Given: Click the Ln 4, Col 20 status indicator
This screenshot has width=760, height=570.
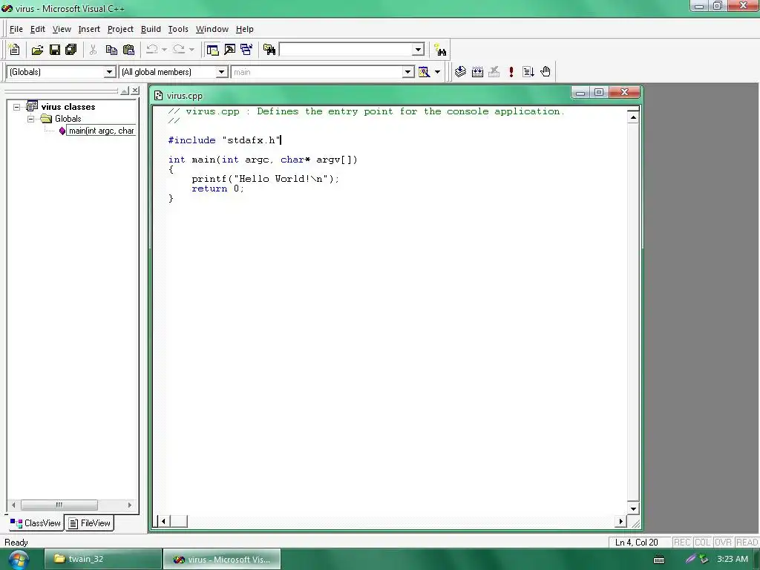Looking at the screenshot, I should pyautogui.click(x=636, y=543).
